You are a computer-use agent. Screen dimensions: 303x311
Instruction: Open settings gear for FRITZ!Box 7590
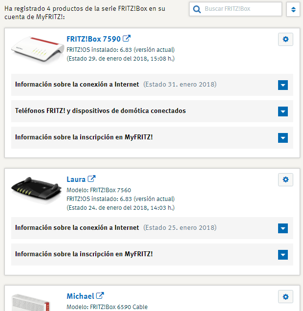[285, 39]
